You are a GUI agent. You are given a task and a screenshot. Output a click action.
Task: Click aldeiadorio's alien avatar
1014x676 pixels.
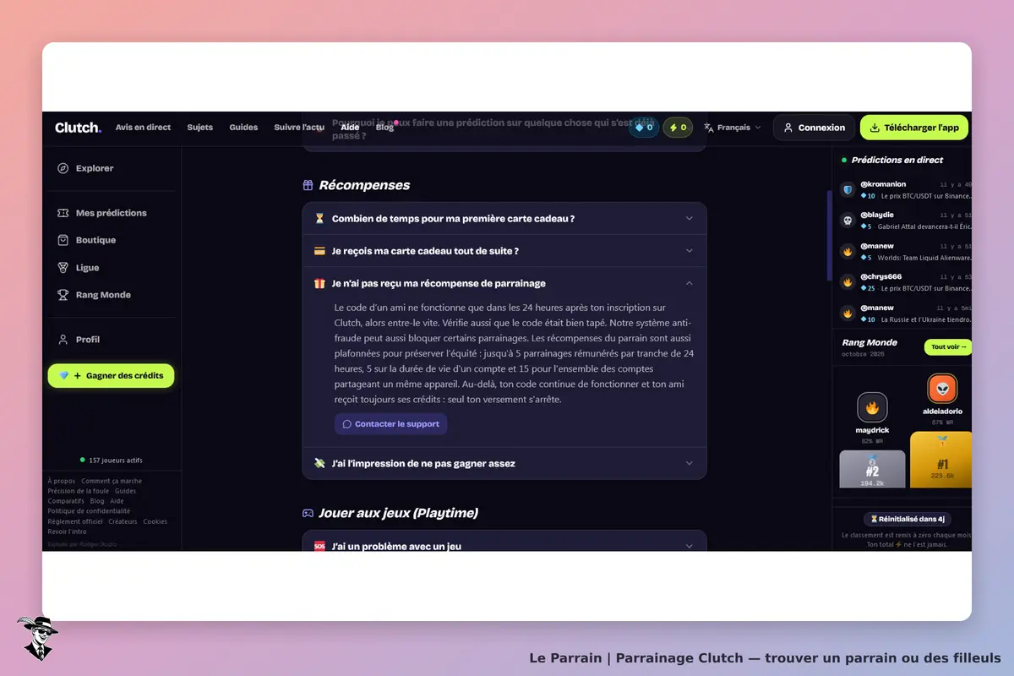pyautogui.click(x=942, y=388)
